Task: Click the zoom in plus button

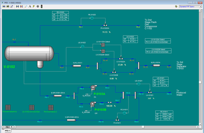Action: tap(11, 127)
